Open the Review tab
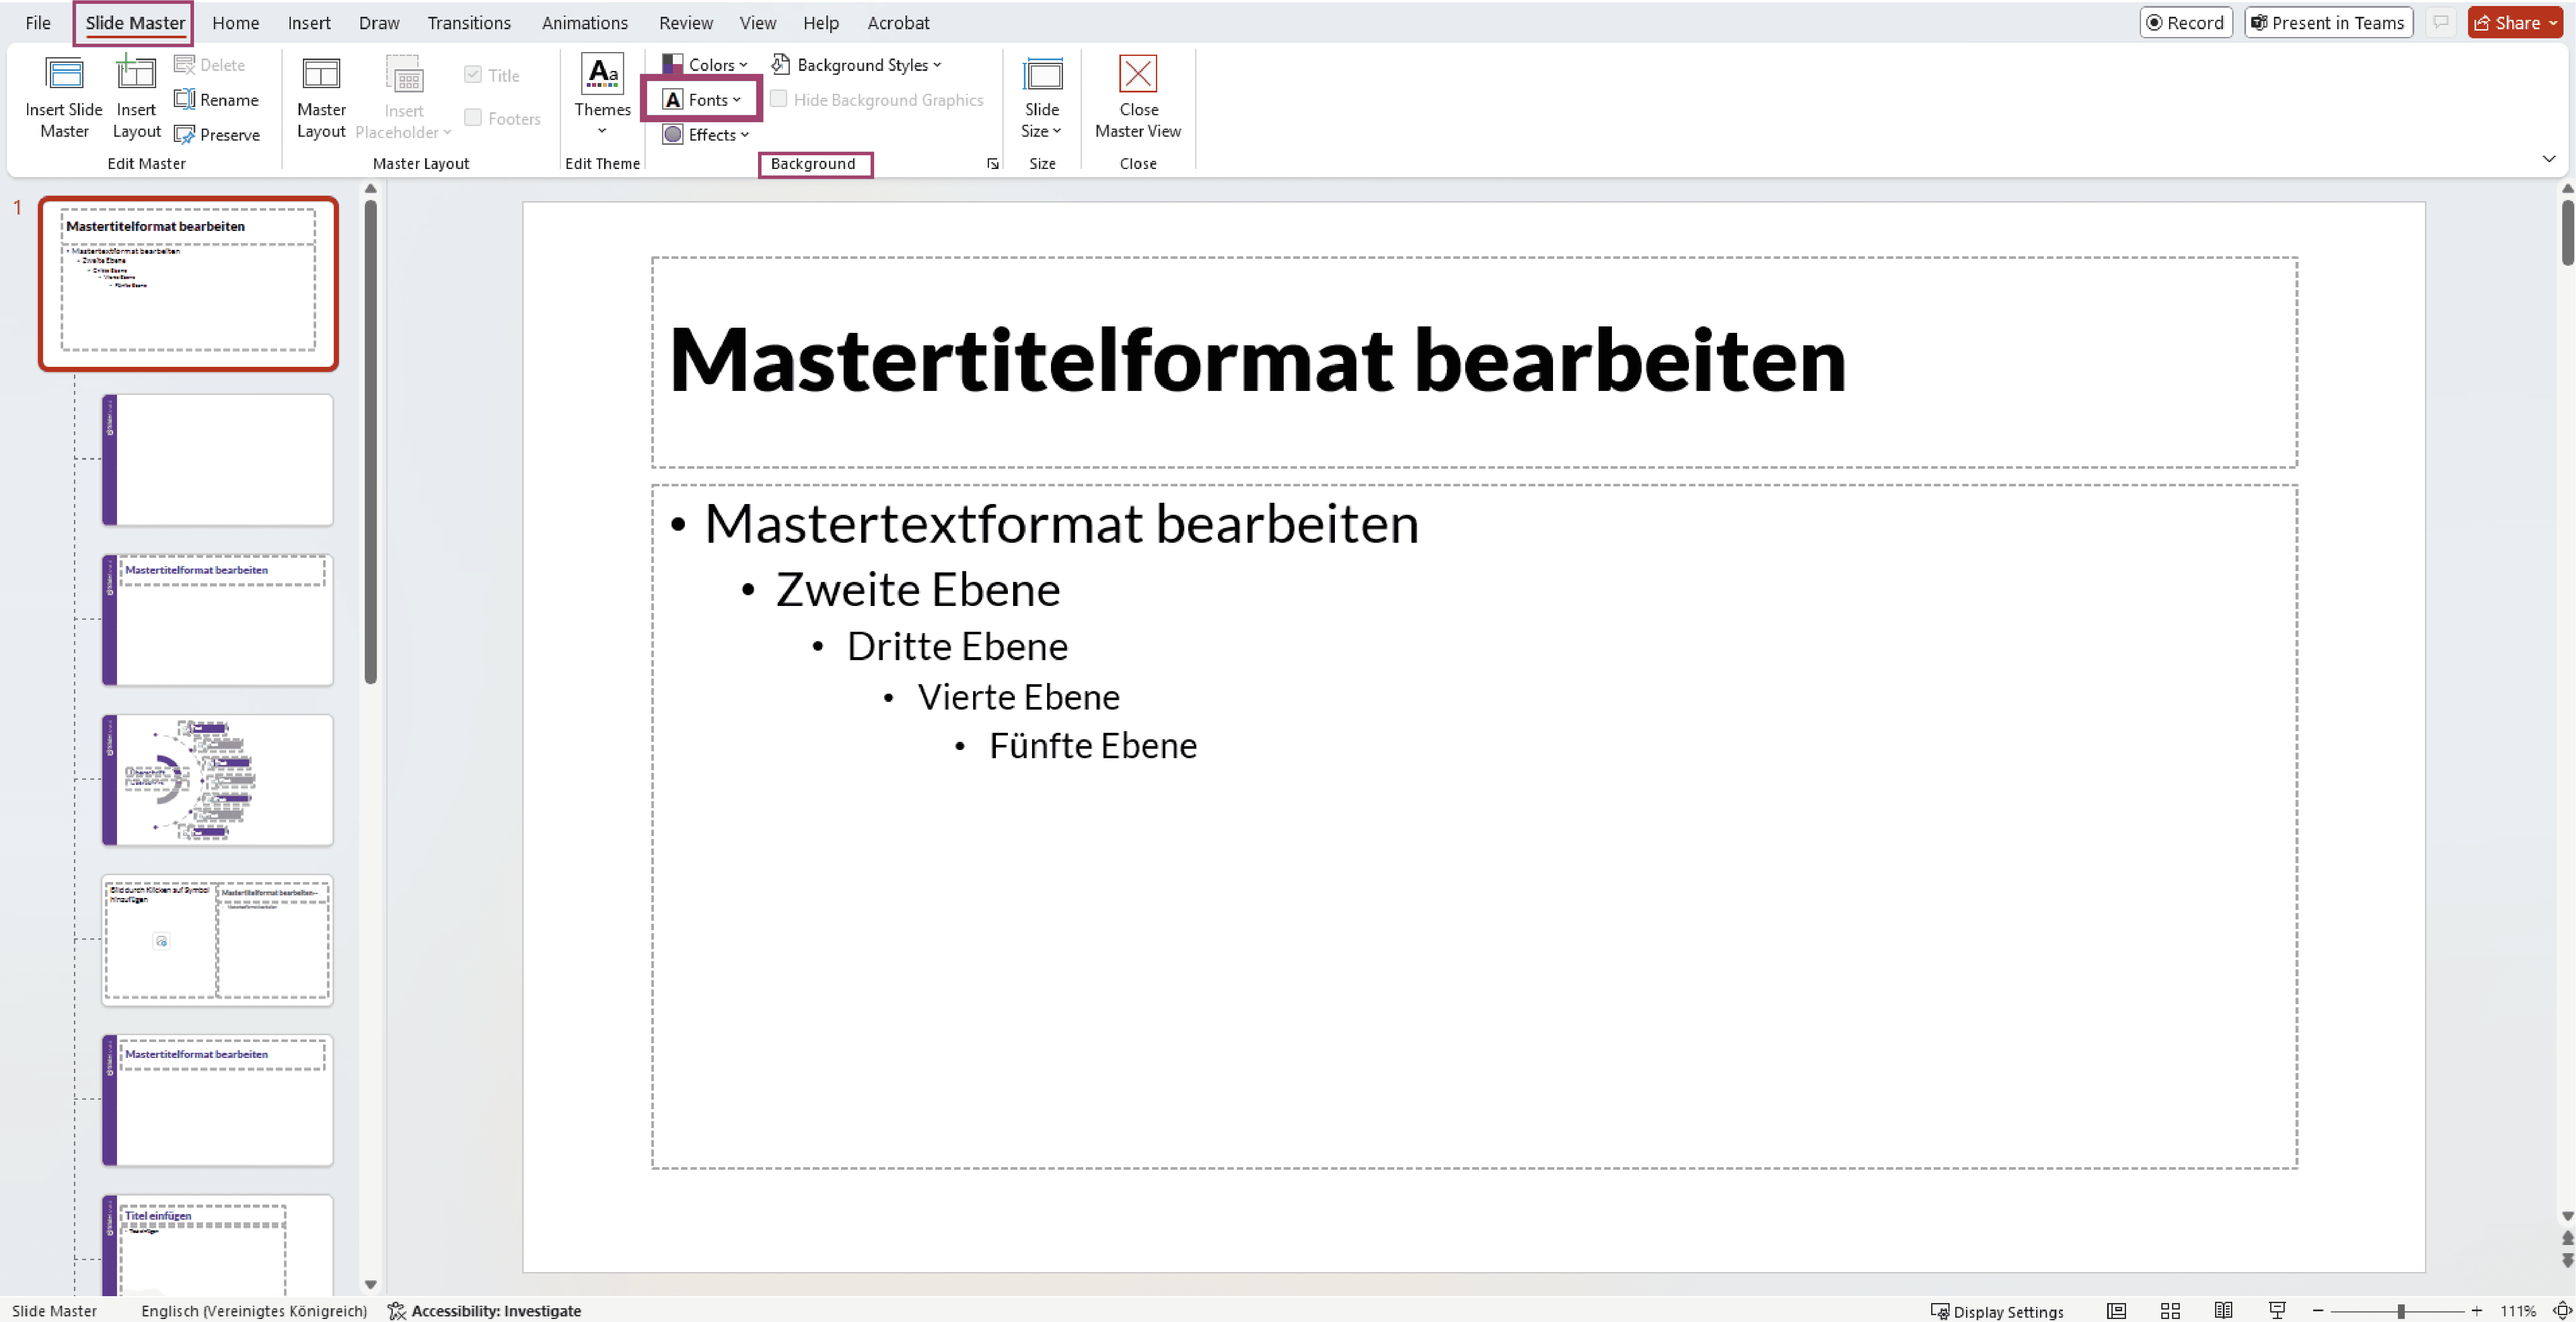This screenshot has width=2576, height=1322. click(686, 23)
